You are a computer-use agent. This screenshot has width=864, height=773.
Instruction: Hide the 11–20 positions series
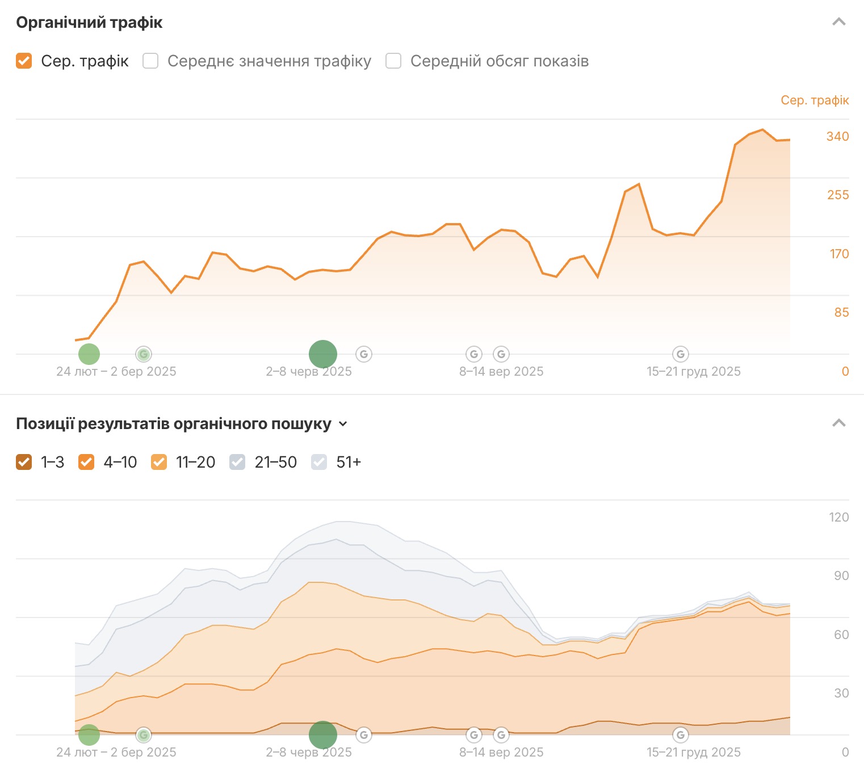pos(159,462)
